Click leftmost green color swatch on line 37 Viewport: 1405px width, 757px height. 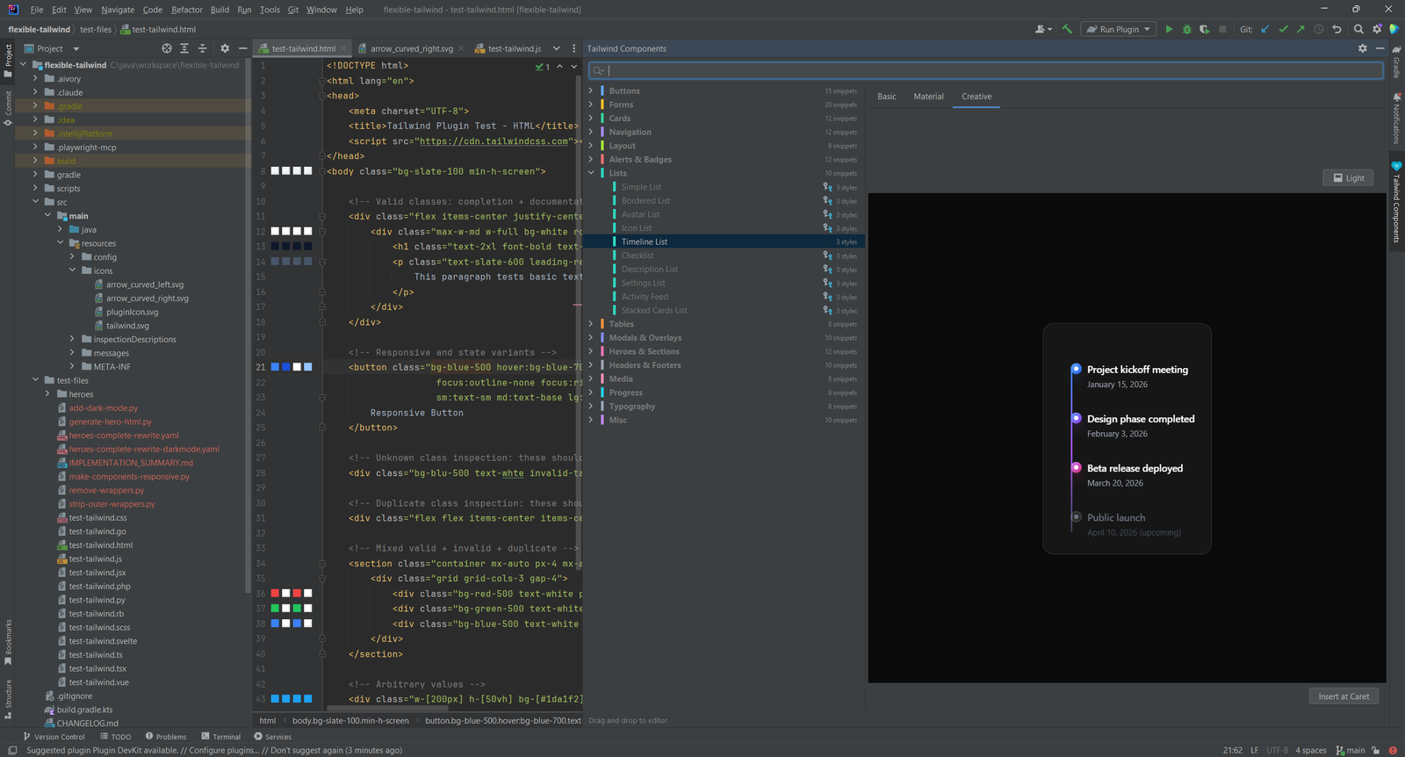pyautogui.click(x=275, y=608)
